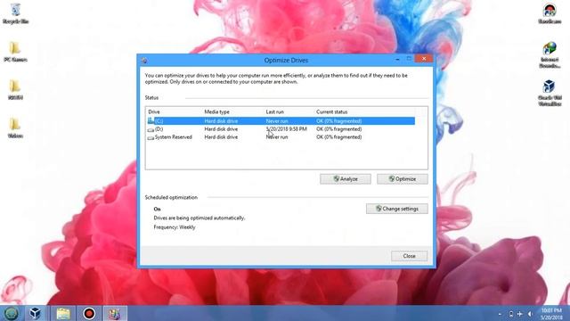Click System Reserved's OK (0% fragmented) status
This screenshot has height=321, width=570.
338,137
